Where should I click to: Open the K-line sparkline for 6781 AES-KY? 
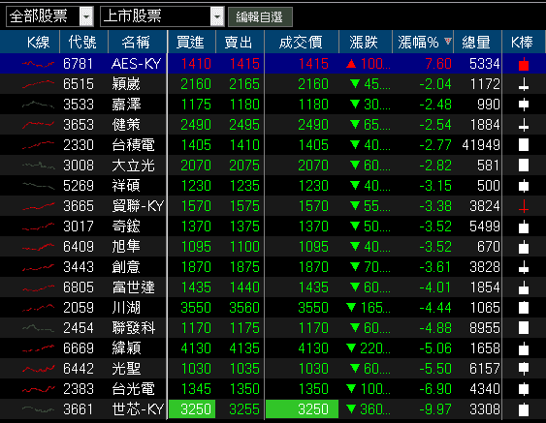[38, 64]
